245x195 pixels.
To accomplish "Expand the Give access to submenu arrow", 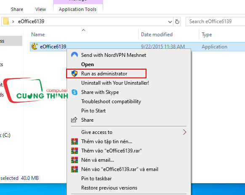I will coord(184,132).
